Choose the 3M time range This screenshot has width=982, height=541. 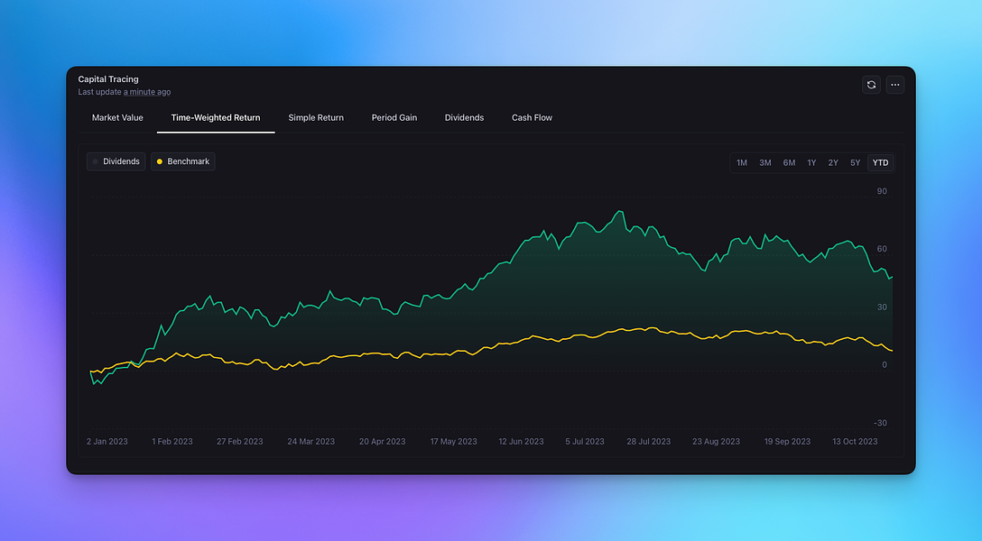tap(764, 162)
